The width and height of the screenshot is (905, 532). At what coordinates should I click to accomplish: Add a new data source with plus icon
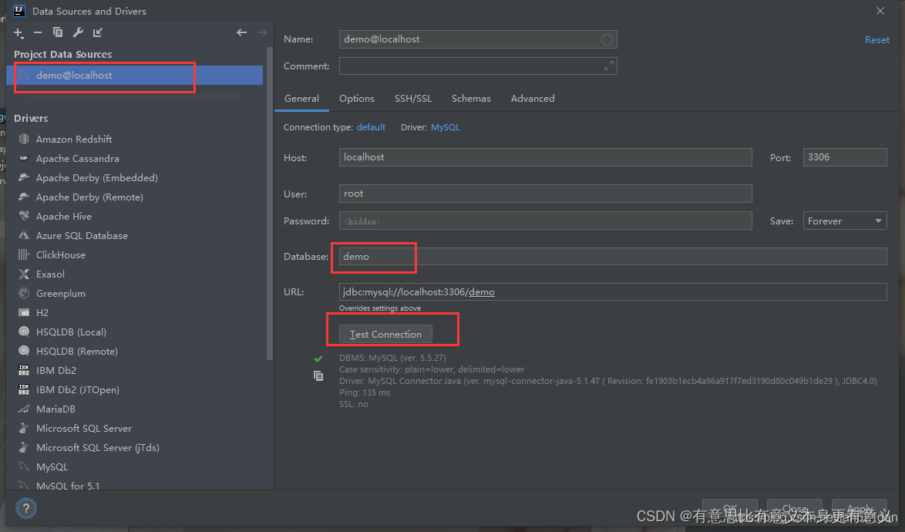19,33
